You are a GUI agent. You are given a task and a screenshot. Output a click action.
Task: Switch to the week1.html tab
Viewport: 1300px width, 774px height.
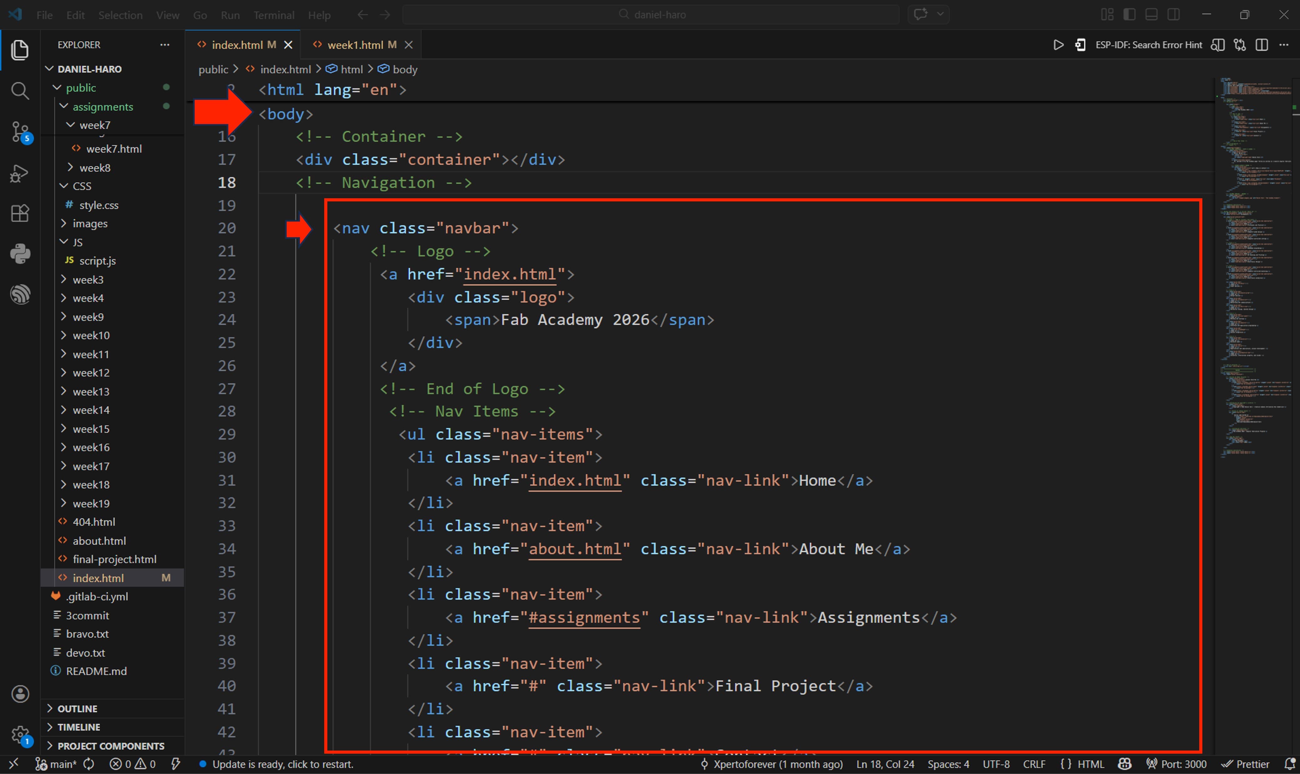coord(355,45)
